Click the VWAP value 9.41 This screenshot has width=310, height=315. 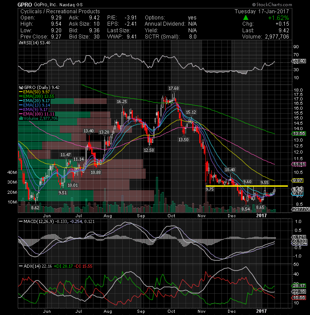click(132, 37)
